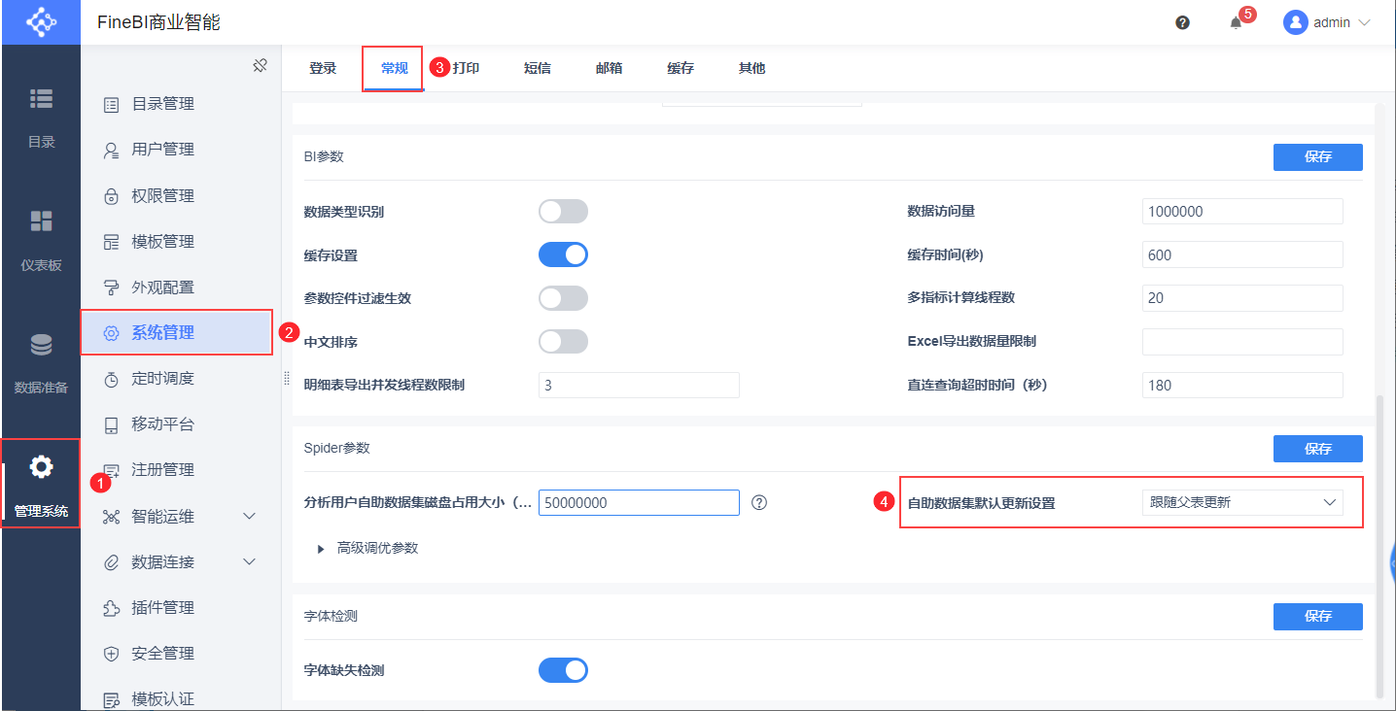1396x711 pixels.
Task: Switch to the 打印 tab
Action: tap(466, 68)
